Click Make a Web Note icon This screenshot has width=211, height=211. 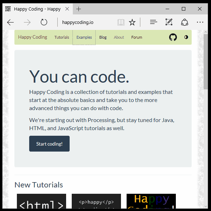pyautogui.click(x=169, y=22)
